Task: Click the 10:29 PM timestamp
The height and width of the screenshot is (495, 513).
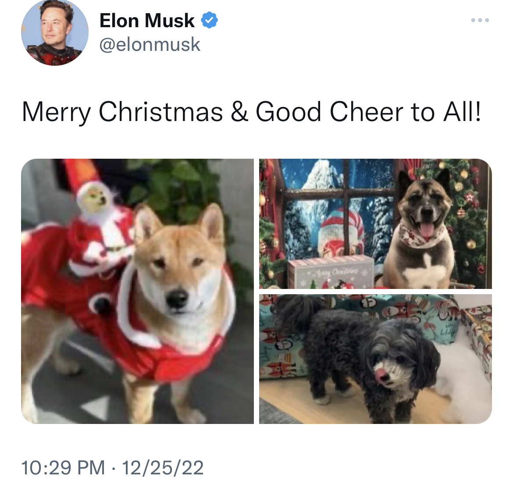Action: (x=63, y=467)
